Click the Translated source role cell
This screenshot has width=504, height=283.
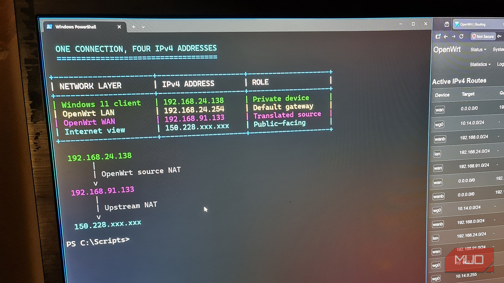click(287, 115)
